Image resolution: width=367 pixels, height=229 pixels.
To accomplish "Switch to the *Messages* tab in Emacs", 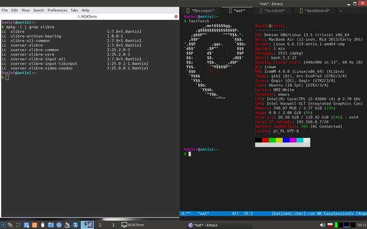I will pyautogui.click(x=203, y=11).
